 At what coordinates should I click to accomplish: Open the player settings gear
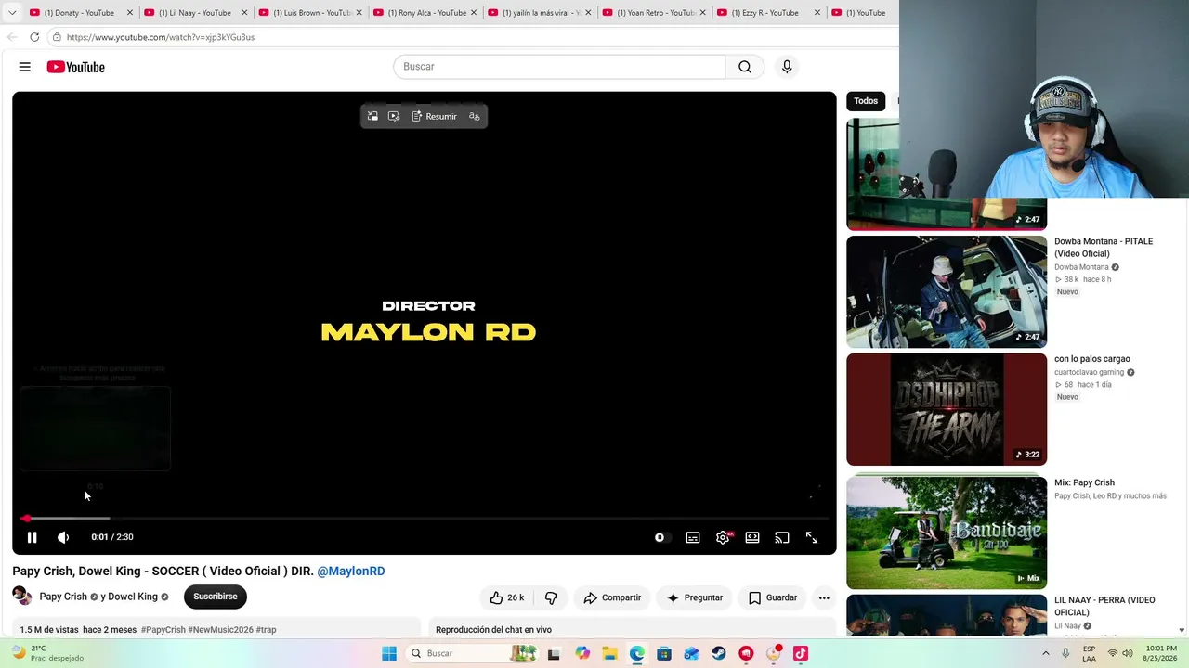click(723, 537)
